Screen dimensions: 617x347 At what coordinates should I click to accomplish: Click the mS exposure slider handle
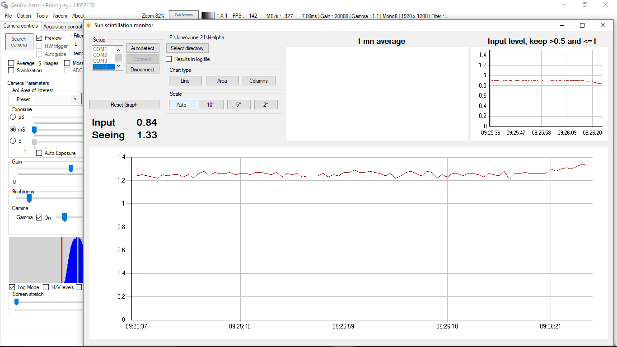[x=34, y=130]
